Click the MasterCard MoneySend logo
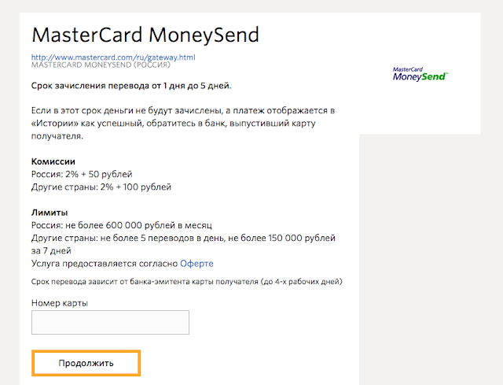The height and width of the screenshot is (385, 503). click(420, 74)
